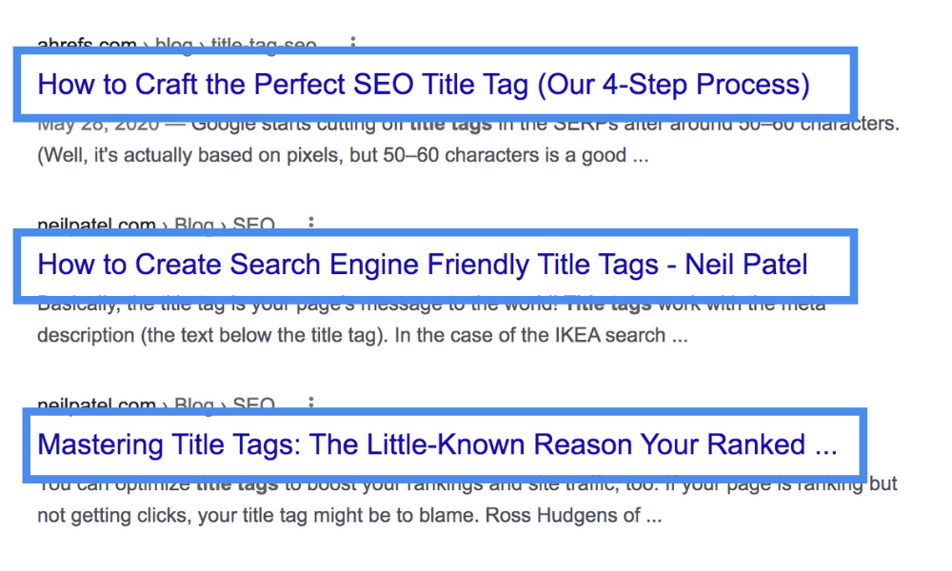Click "SEO" breadcrumb above the Neil Patel title
The height and width of the screenshot is (571, 952).
(254, 226)
